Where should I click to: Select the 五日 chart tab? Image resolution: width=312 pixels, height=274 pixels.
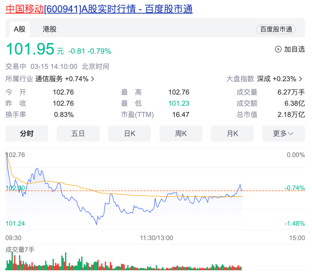[x=78, y=134]
